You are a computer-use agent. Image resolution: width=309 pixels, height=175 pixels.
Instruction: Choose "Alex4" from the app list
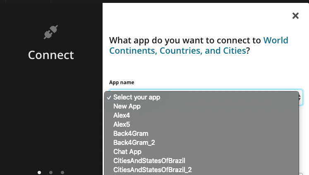[x=202, y=116]
